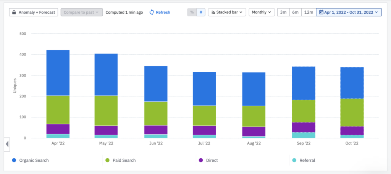Switch values to absolute (#) mode
Viewport: 391px width, 174px height.
click(x=201, y=12)
